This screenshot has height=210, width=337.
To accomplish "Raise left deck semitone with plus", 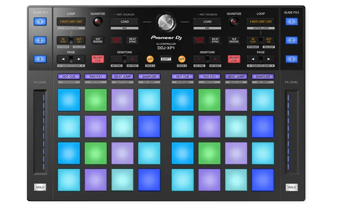I will pos(132,59).
